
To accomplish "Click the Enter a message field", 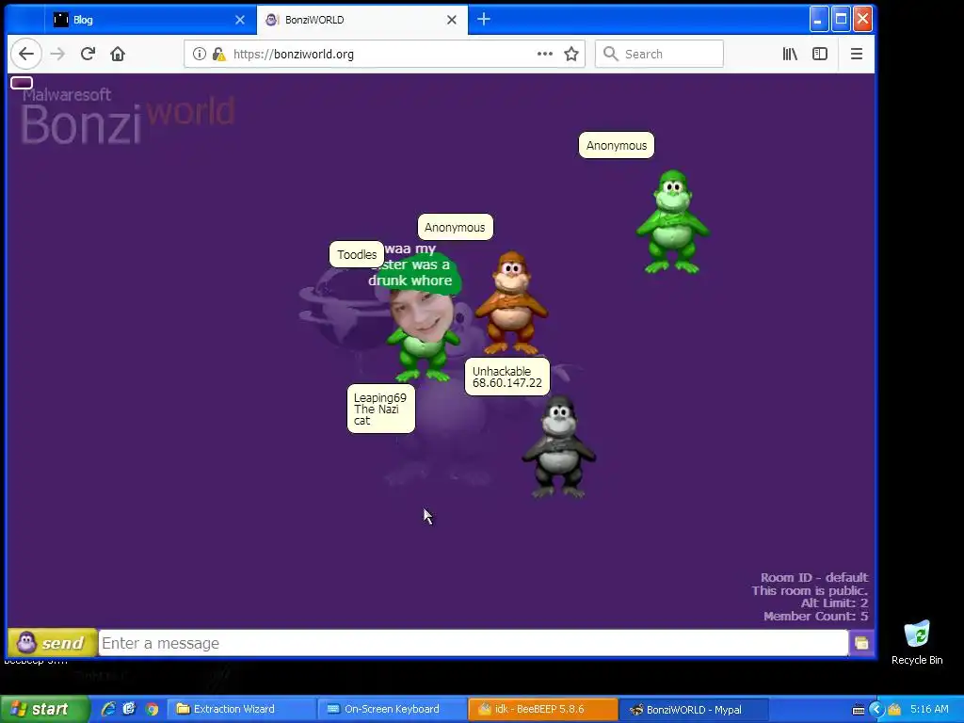I will pos(474,643).
